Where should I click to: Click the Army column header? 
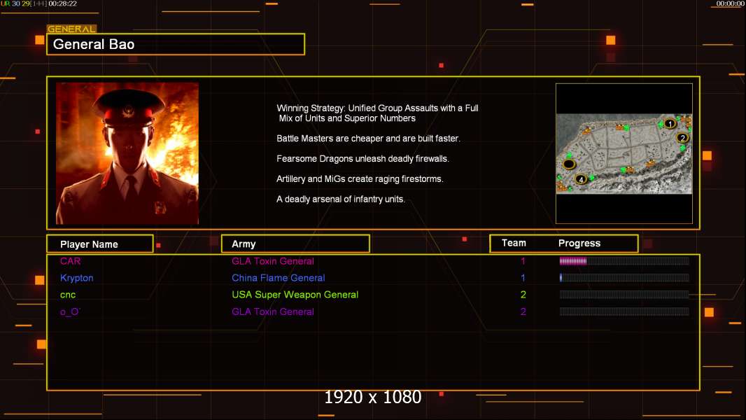point(295,244)
